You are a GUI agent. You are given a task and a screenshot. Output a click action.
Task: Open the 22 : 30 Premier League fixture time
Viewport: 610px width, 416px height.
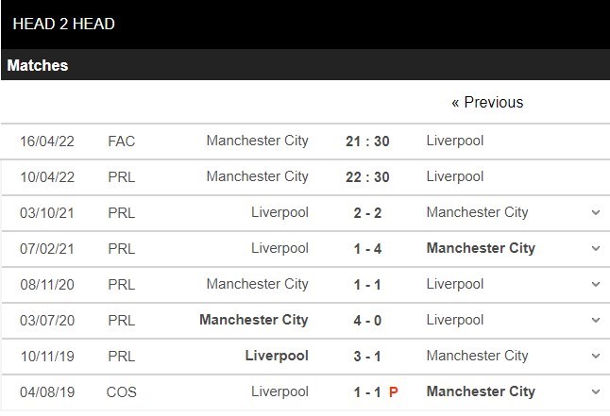tap(367, 177)
